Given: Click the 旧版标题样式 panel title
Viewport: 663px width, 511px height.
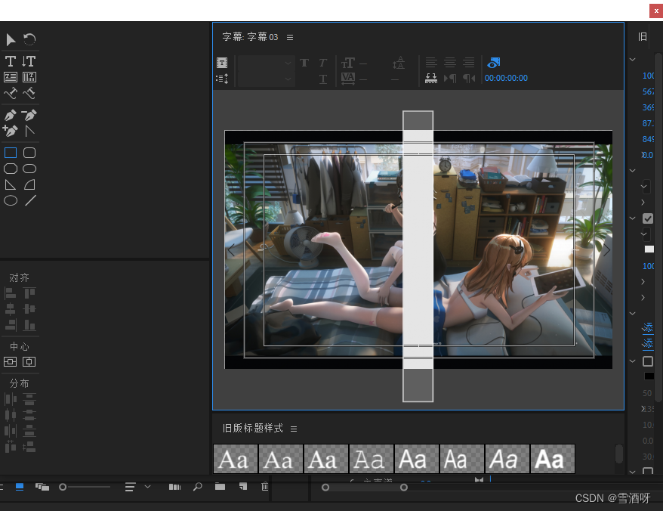Looking at the screenshot, I should (252, 429).
